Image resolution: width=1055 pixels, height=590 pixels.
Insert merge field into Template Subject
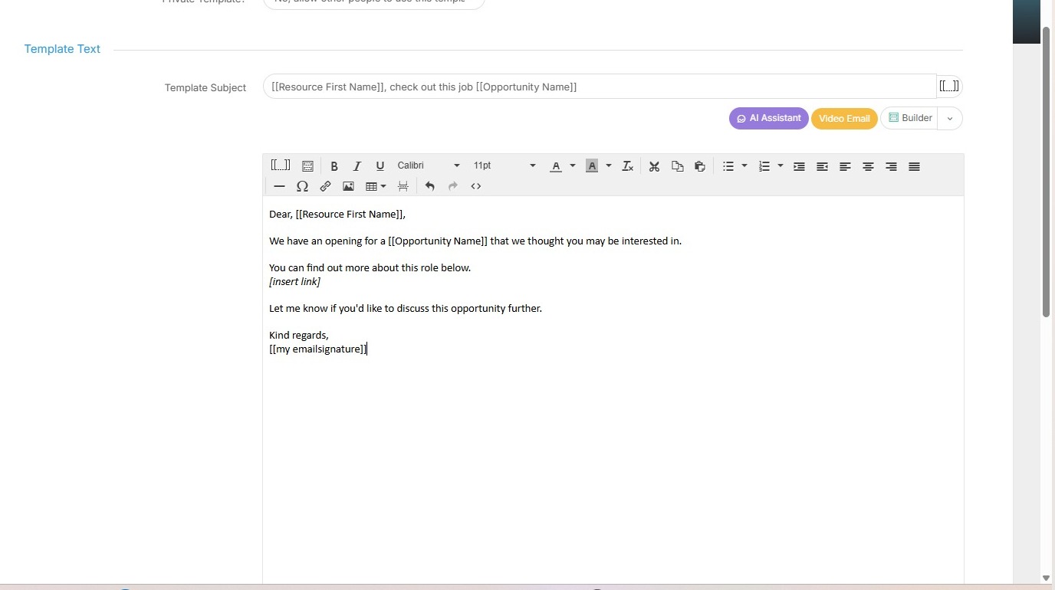949,87
